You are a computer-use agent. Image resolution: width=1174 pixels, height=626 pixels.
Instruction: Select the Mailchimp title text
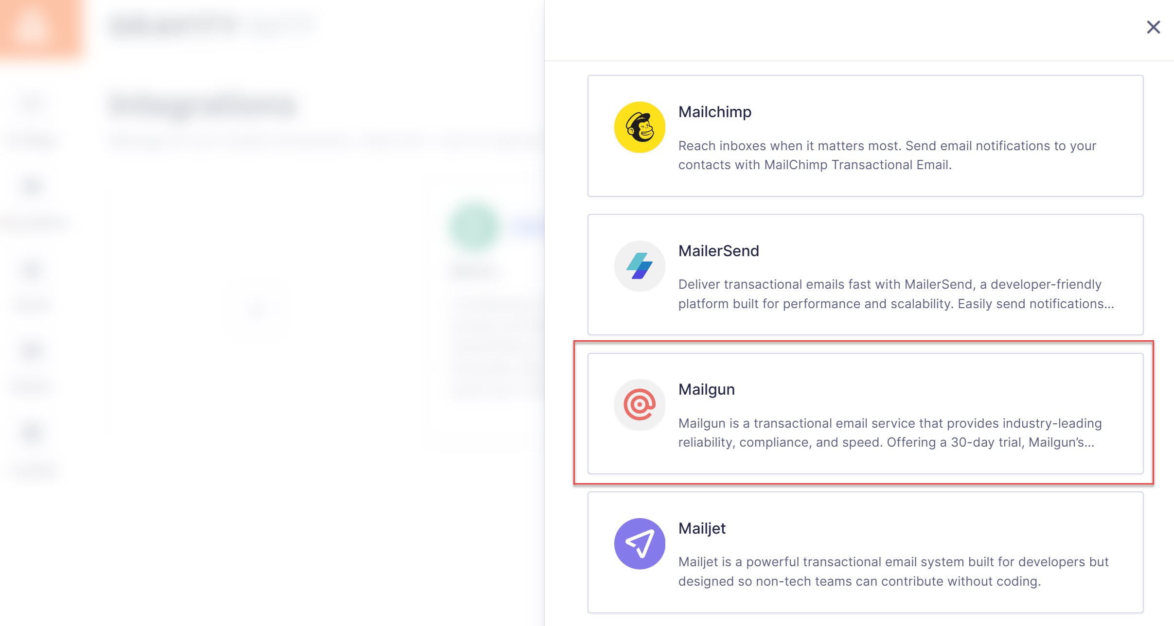(714, 112)
